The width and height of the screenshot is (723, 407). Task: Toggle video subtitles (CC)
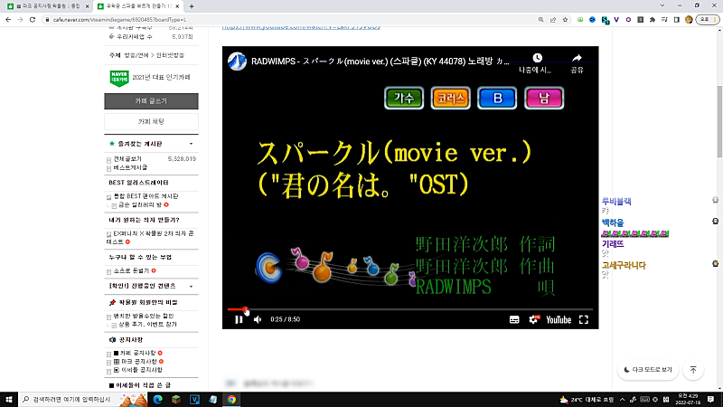click(x=513, y=319)
